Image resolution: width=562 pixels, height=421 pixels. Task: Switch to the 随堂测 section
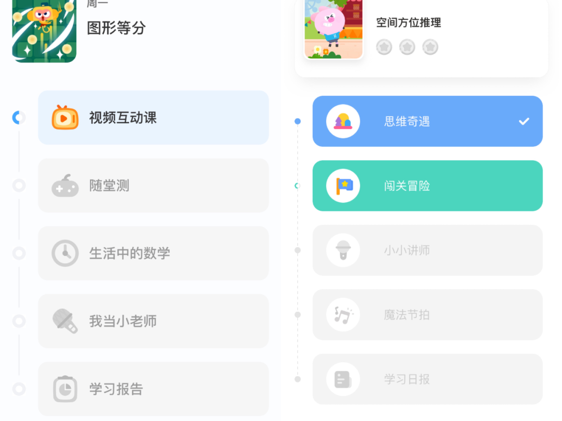154,185
